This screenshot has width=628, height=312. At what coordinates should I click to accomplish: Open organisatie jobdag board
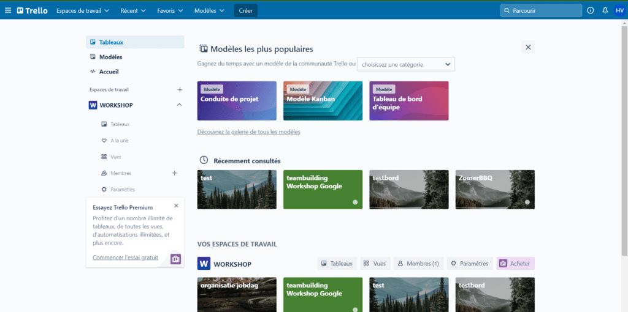237,295
